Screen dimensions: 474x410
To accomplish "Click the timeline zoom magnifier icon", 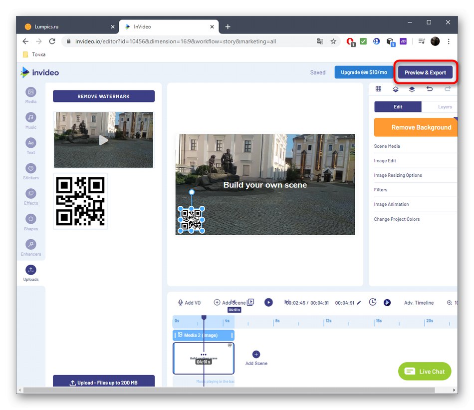I will pos(450,303).
